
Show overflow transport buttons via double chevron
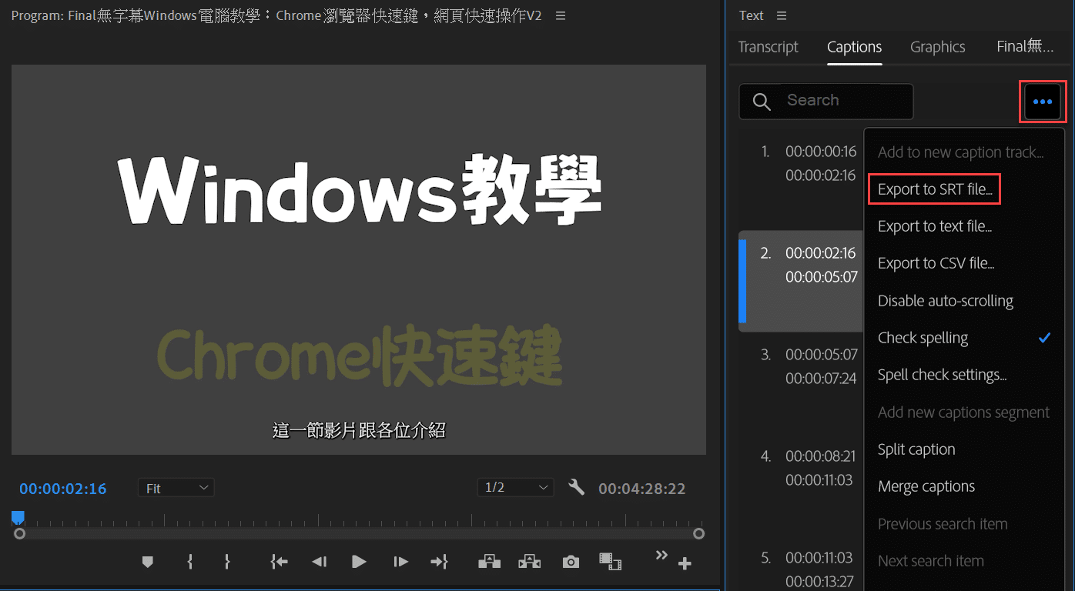(x=661, y=555)
